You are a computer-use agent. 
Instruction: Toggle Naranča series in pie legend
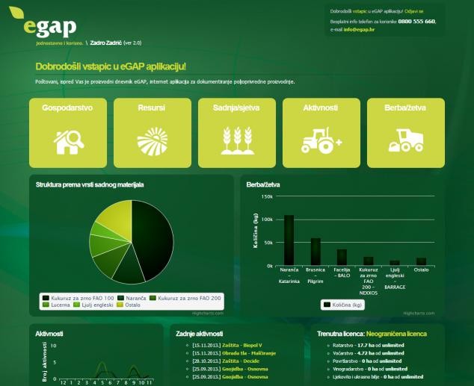[132, 298]
